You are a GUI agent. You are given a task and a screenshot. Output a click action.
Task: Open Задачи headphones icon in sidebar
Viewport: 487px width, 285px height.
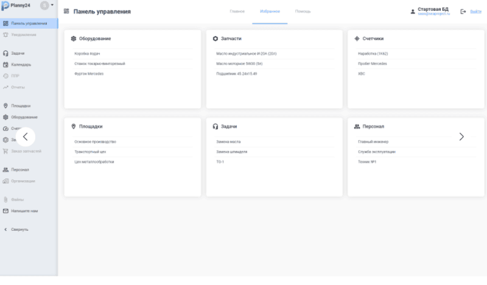tap(5, 54)
